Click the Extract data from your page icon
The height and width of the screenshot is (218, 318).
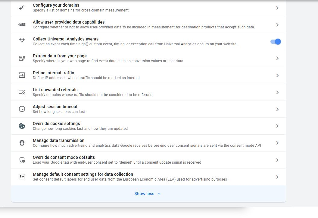pyautogui.click(x=22, y=58)
